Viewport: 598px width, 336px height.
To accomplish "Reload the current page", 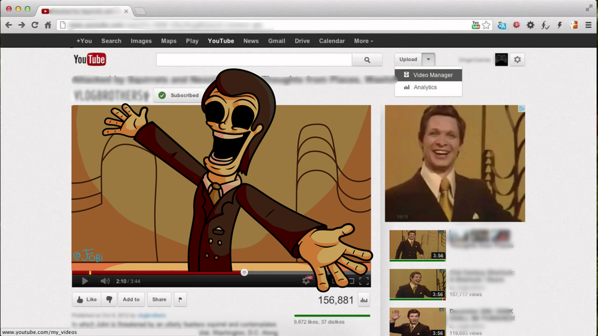I will pyautogui.click(x=35, y=25).
